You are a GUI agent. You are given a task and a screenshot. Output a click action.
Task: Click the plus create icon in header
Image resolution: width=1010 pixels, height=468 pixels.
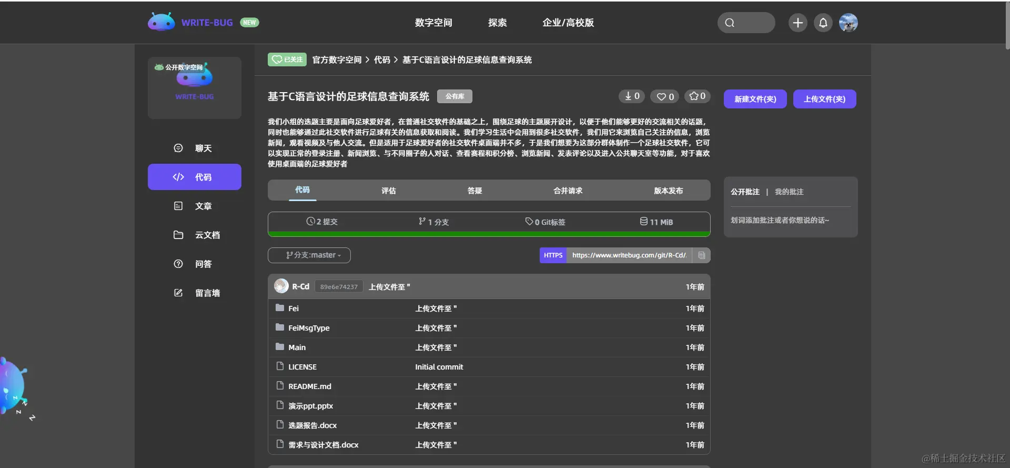coord(797,23)
